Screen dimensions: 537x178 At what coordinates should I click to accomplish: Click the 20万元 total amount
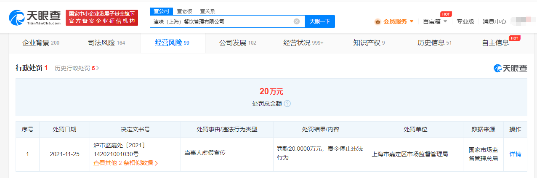point(271,91)
